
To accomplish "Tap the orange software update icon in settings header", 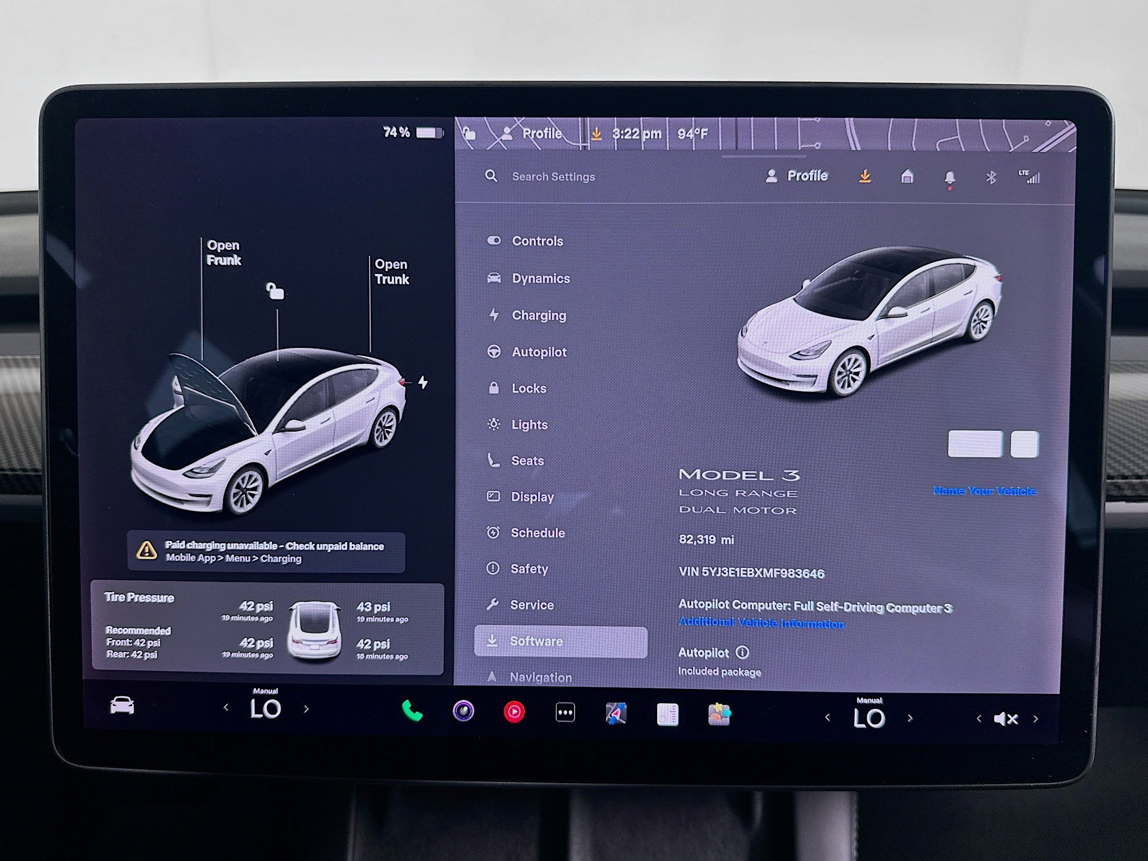I will click(864, 177).
